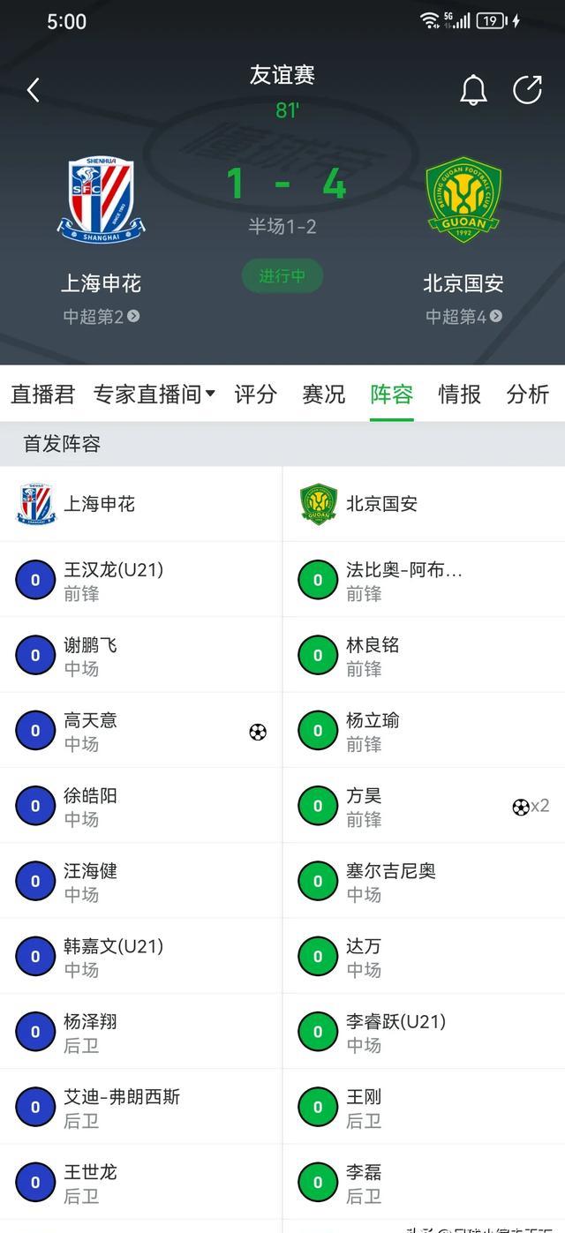Tap the small Guoan crest in lineup header

pos(318,504)
